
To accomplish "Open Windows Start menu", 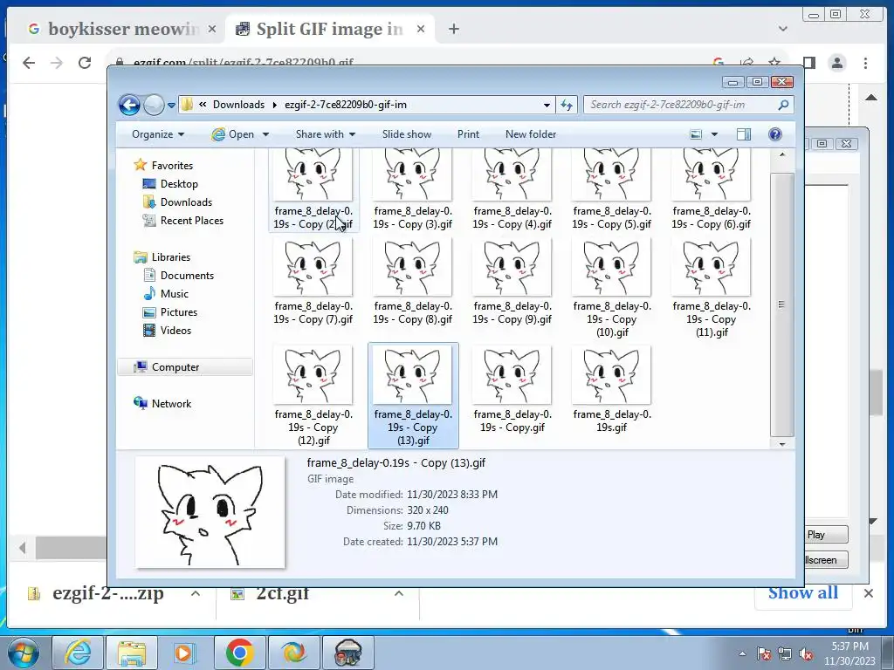I will point(24,653).
